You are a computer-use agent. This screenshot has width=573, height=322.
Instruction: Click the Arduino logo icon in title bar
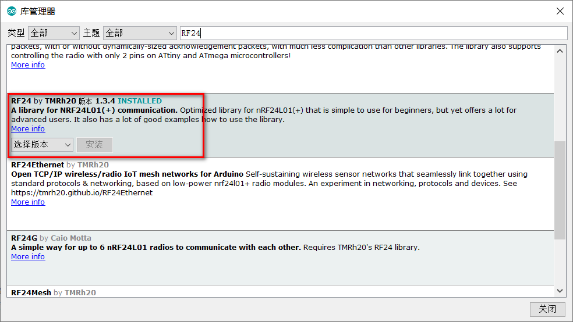tap(12, 11)
